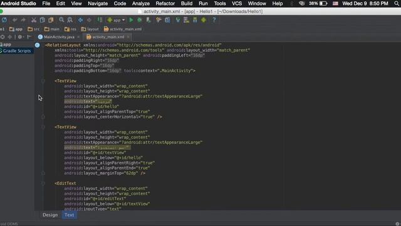Select main breadcrumb folder

coord(51,30)
